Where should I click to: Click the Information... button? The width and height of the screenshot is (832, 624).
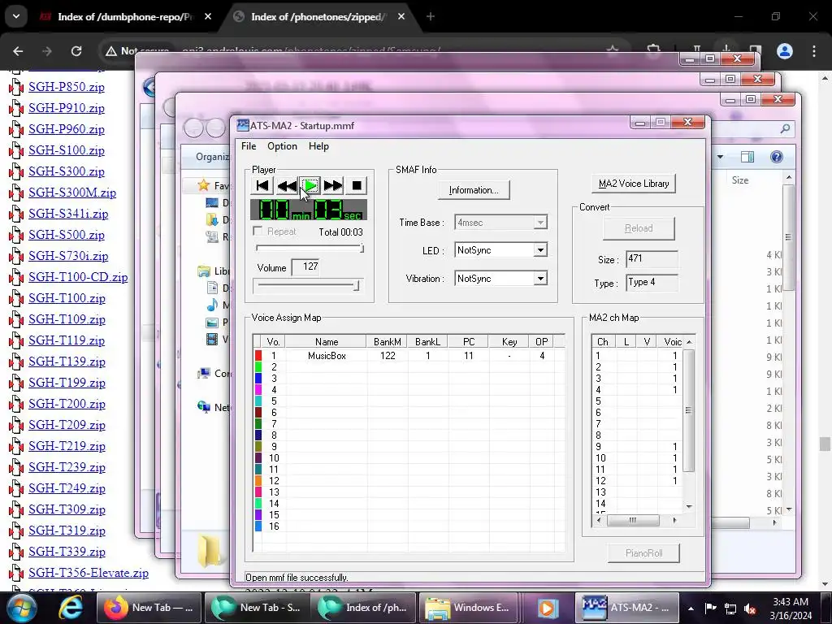474,190
